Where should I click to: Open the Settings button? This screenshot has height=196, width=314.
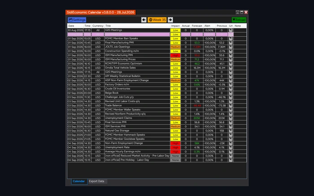(77, 20)
